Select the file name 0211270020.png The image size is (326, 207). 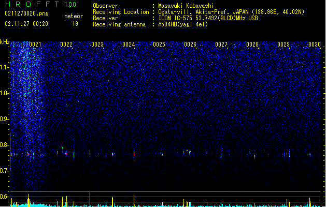tap(26, 14)
